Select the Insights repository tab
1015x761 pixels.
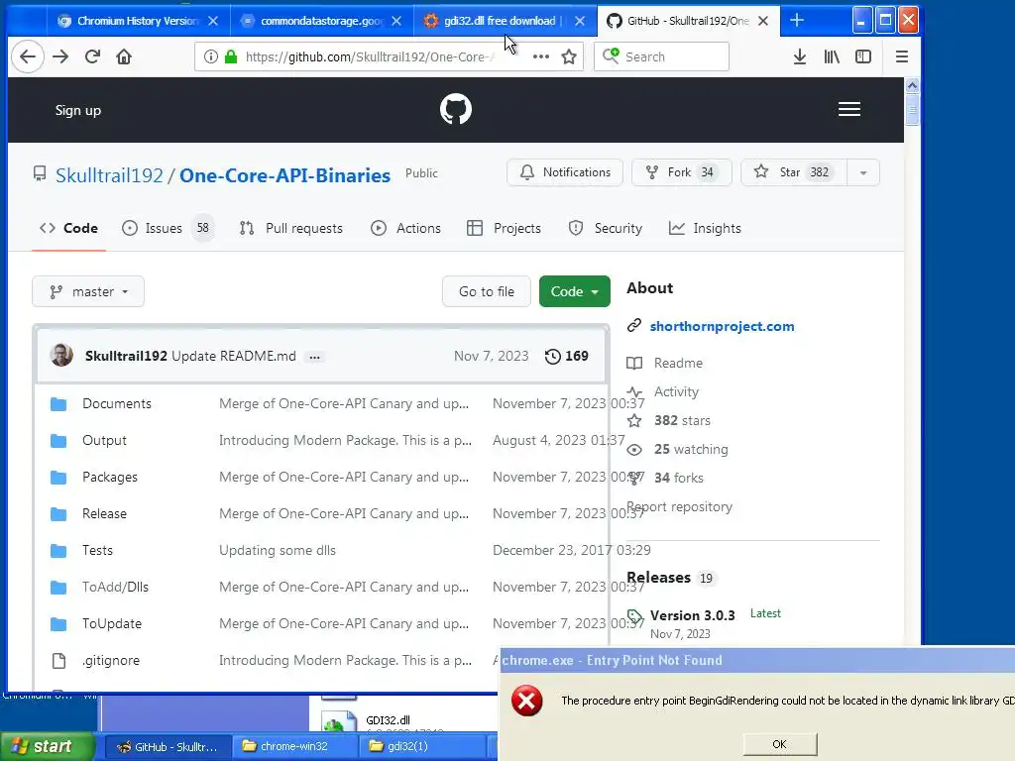(x=705, y=229)
